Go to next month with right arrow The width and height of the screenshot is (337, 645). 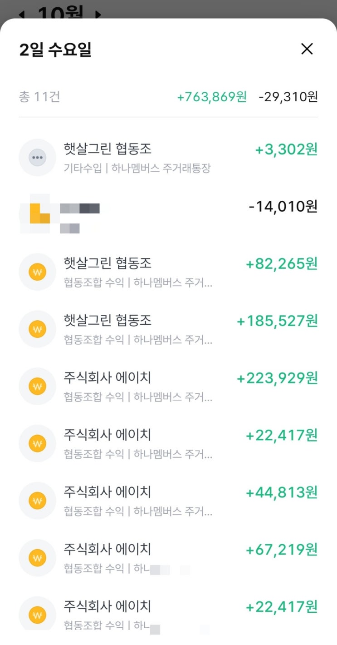(x=98, y=15)
